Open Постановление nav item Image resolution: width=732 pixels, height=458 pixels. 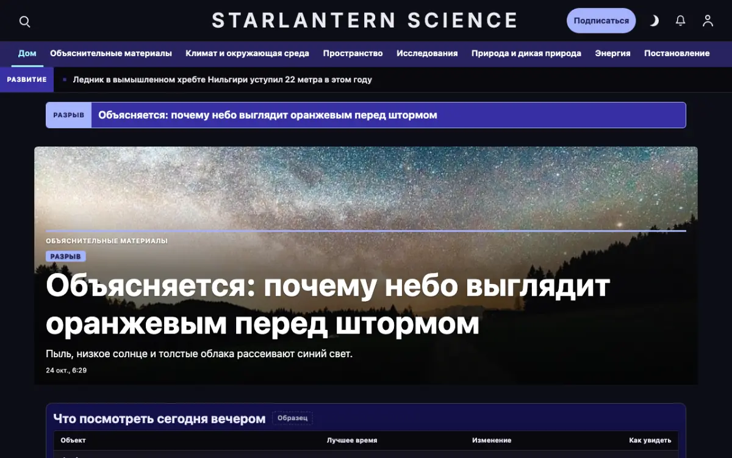click(677, 53)
